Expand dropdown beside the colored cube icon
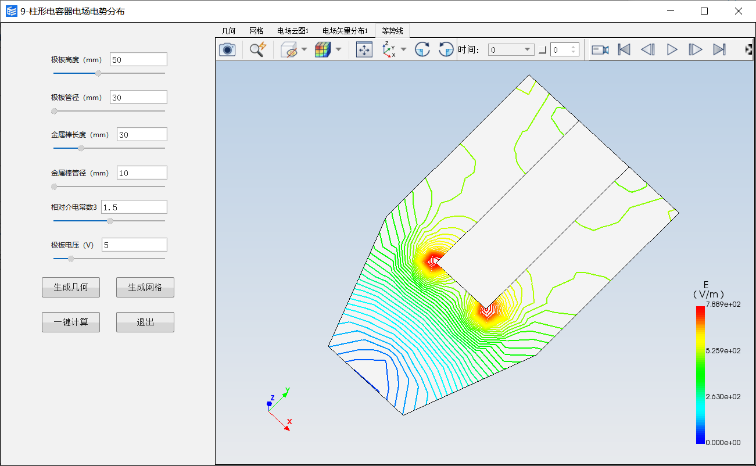Viewport: 756px width, 466px height. click(338, 49)
